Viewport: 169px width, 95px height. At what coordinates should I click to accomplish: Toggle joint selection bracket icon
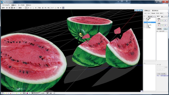pyautogui.click(x=17, y=8)
